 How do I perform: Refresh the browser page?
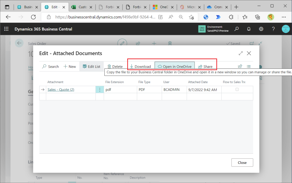coord(33,17)
